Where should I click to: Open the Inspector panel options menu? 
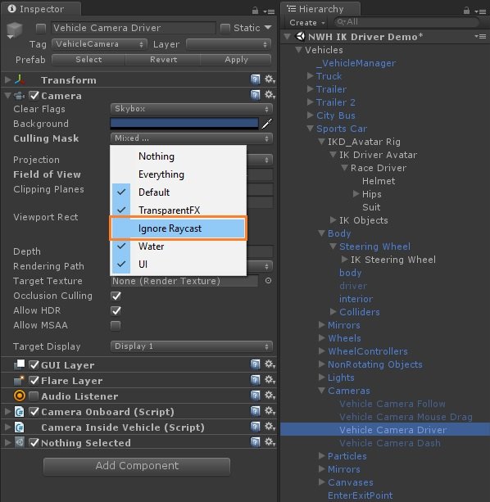(269, 11)
